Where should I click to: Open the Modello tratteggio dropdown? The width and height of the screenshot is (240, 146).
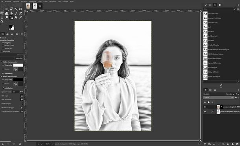(x=22, y=108)
